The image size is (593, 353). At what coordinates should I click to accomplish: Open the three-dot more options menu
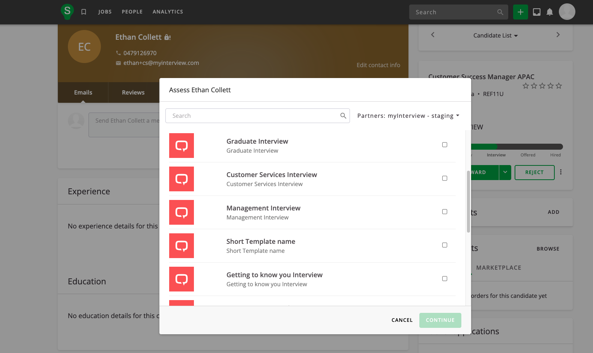(x=561, y=172)
